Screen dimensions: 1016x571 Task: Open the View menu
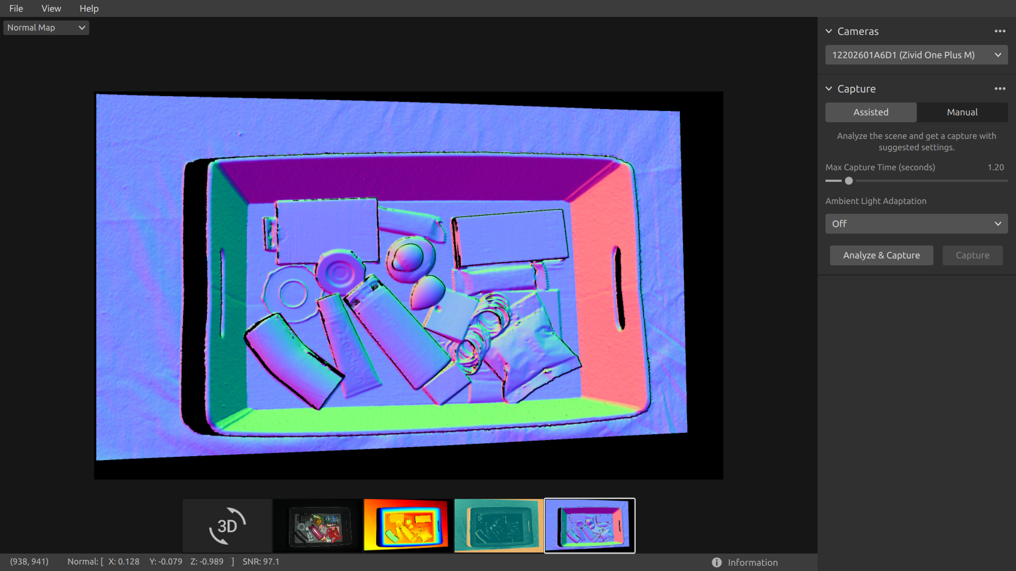coord(51,8)
